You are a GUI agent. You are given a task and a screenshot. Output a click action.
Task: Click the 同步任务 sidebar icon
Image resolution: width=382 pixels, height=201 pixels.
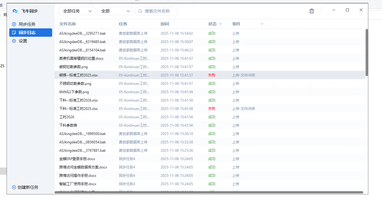coord(14,24)
